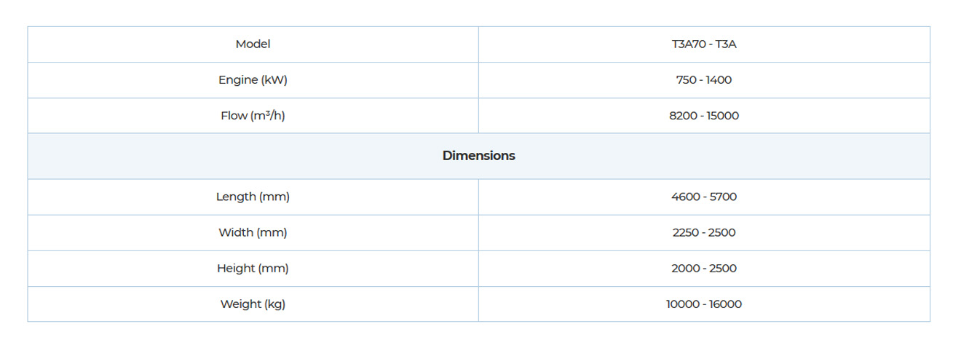
Task: Click the 1400 maximum engine value
Action: pos(719,80)
